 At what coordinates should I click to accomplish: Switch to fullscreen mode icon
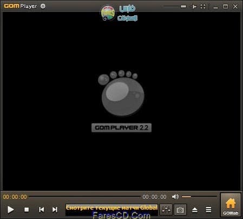click(x=203, y=7)
